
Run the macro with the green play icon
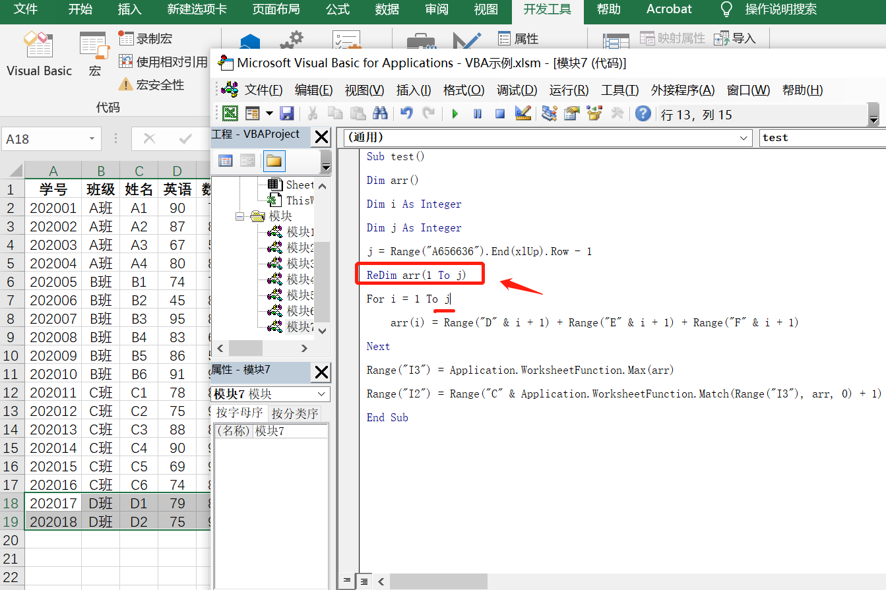tap(455, 113)
